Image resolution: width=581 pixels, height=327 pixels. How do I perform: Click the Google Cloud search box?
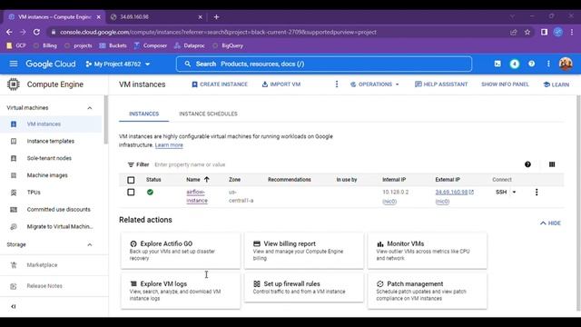tap(324, 64)
